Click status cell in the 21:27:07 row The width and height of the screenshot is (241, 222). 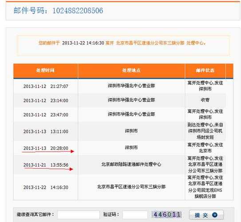point(205,86)
